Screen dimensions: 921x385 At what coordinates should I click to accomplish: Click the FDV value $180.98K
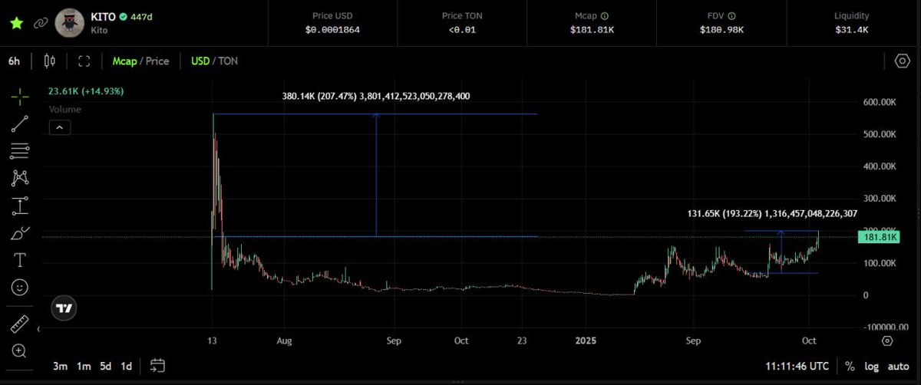tap(721, 30)
